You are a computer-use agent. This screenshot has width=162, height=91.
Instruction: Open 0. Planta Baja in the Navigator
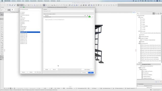click(145, 26)
